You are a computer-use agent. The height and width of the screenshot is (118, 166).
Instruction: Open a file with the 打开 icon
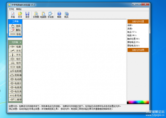20,15
